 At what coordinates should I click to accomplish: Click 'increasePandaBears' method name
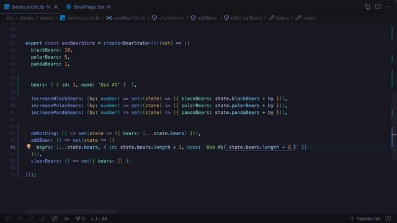56,113
